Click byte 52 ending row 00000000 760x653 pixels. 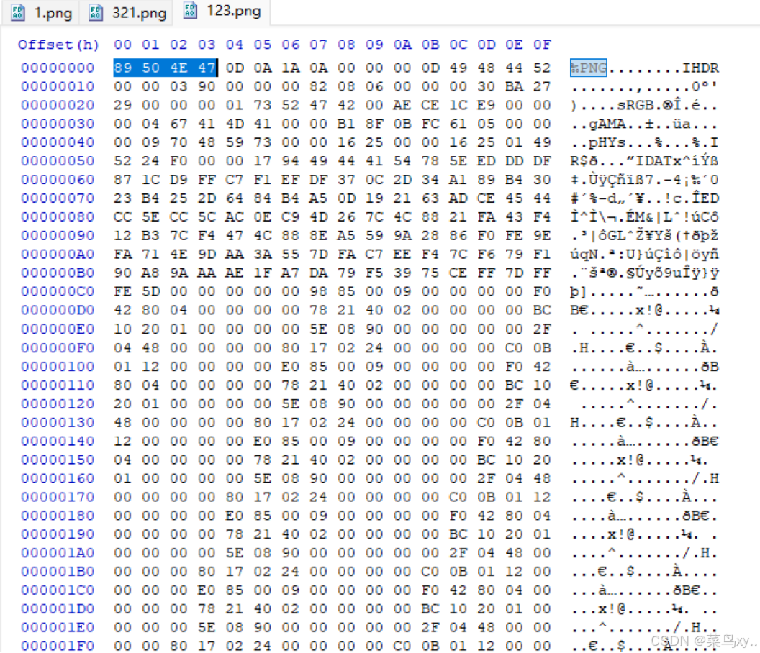click(x=543, y=68)
